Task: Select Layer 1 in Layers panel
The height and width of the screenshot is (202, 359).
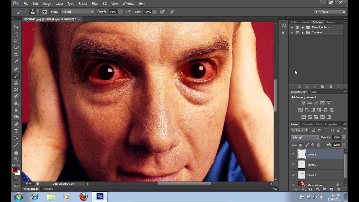Action: tap(317, 175)
